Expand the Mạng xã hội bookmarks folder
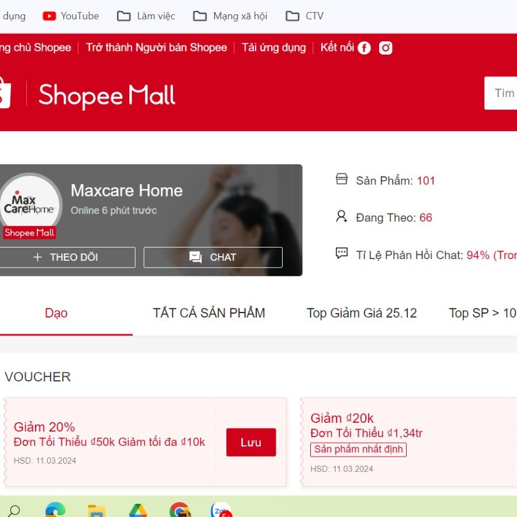Viewport: 517px width, 517px height. 230,16
